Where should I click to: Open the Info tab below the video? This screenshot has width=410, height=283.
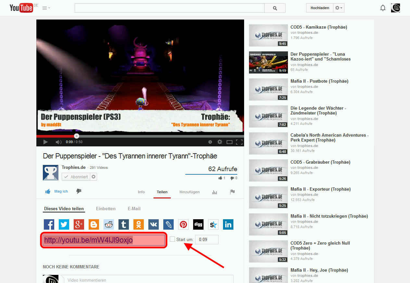(x=141, y=192)
